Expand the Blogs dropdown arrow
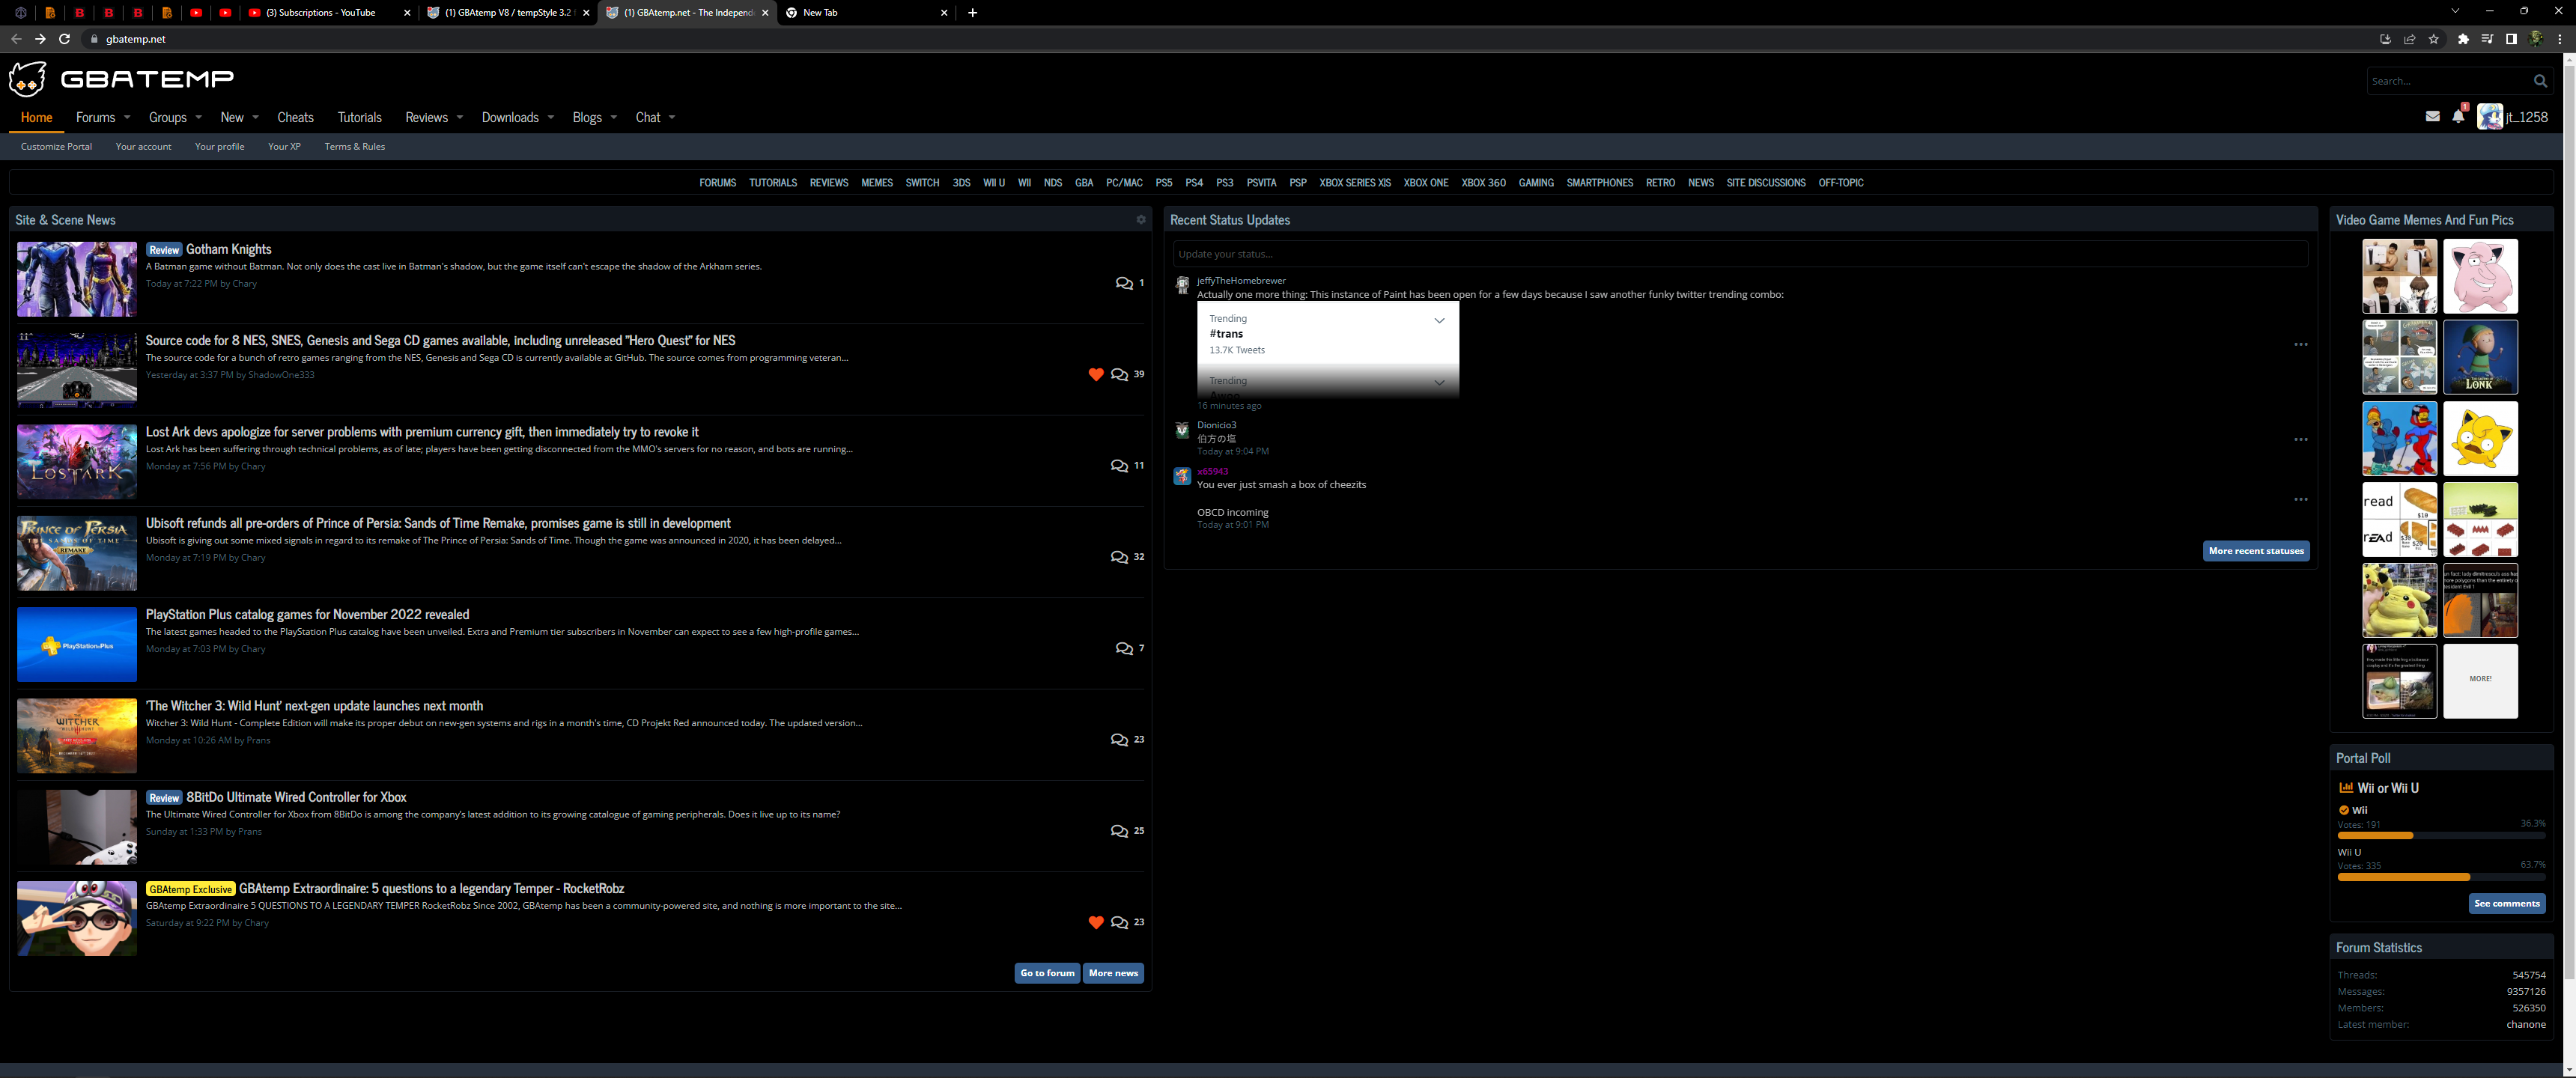Viewport: 2576px width, 1078px height. coord(614,117)
